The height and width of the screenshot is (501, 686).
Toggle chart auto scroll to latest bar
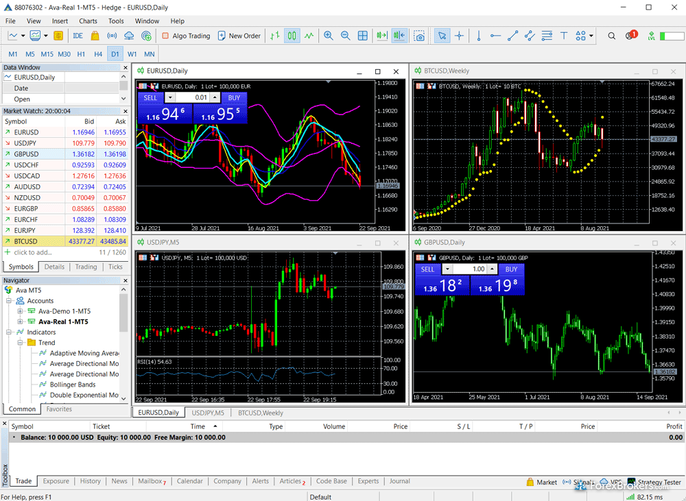coord(382,36)
